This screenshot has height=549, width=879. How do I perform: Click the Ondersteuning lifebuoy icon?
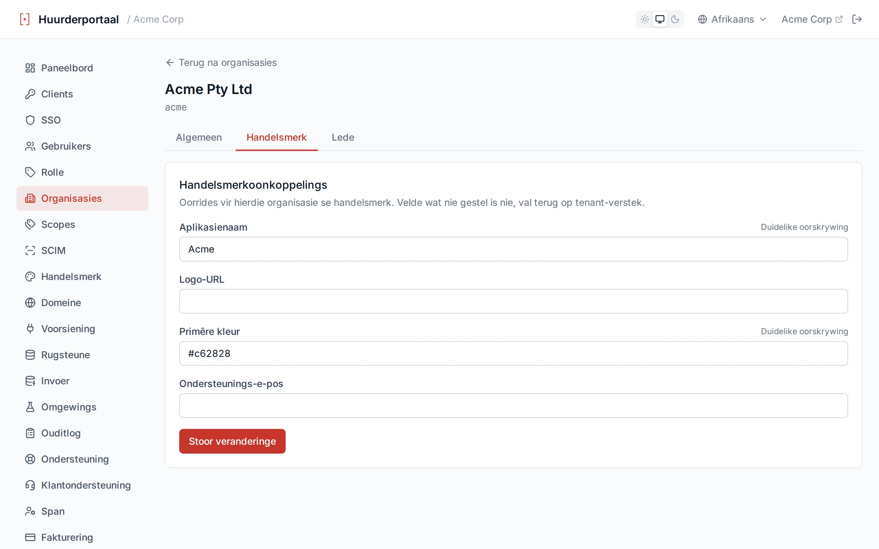coord(30,459)
